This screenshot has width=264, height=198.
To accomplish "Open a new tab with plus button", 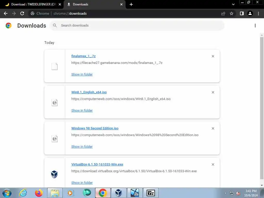I will (x=131, y=4).
